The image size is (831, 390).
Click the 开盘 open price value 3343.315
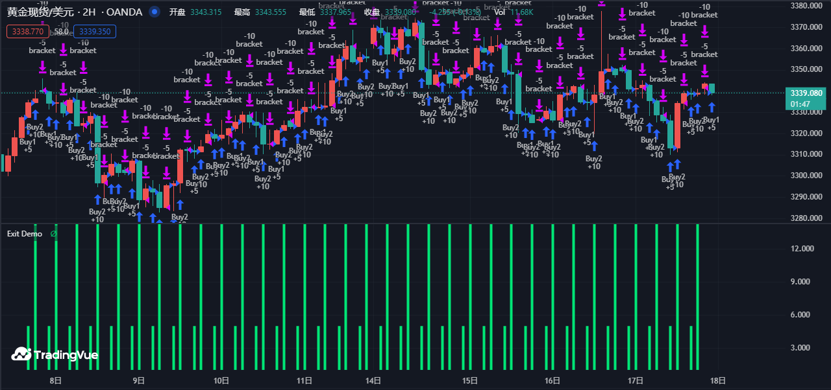[x=205, y=12]
